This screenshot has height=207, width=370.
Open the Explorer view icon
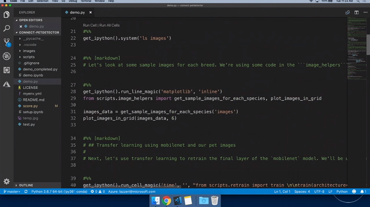click(x=7, y=15)
